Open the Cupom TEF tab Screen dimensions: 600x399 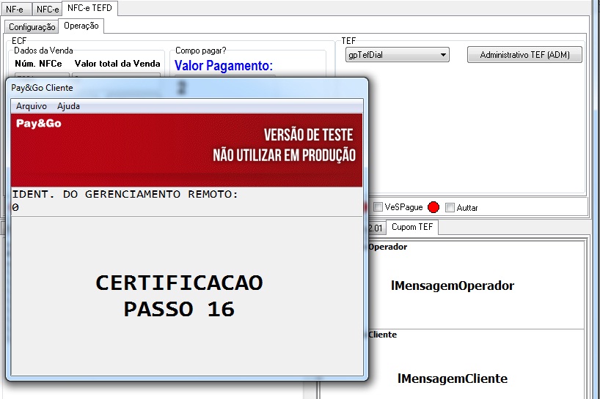(x=412, y=227)
